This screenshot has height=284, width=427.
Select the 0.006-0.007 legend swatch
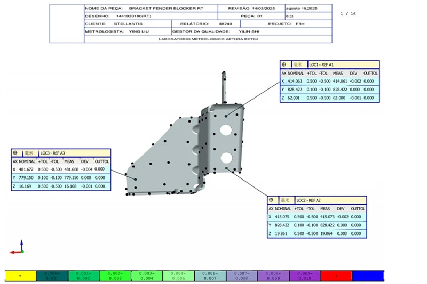(210, 276)
